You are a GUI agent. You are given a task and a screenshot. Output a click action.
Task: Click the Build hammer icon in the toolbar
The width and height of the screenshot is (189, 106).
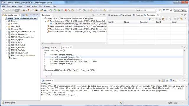pyautogui.click(x=36, y=10)
